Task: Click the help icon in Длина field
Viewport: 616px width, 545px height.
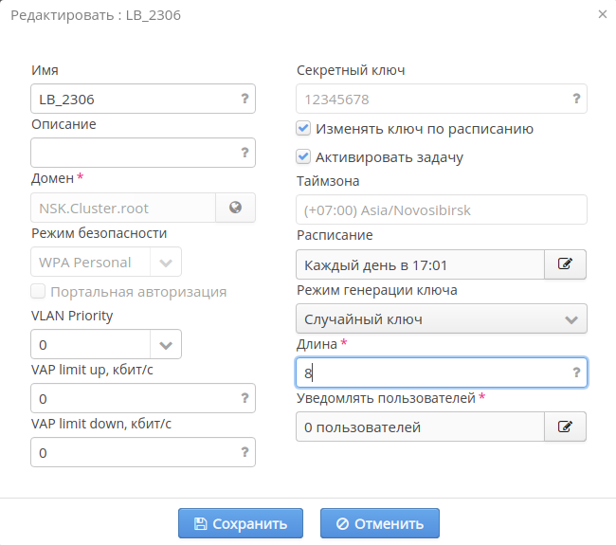Action: 576,372
